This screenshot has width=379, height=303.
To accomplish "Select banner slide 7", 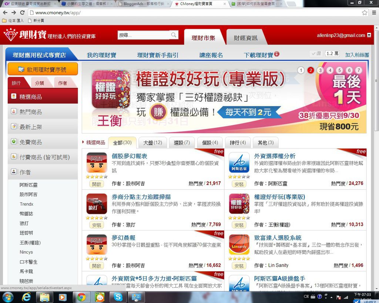I will 359,70.
